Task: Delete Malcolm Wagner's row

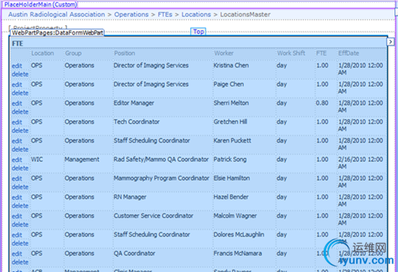Action: [20, 224]
